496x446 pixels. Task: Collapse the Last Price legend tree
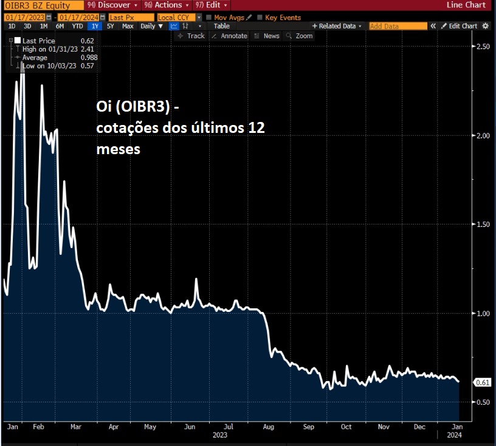(x=11, y=41)
